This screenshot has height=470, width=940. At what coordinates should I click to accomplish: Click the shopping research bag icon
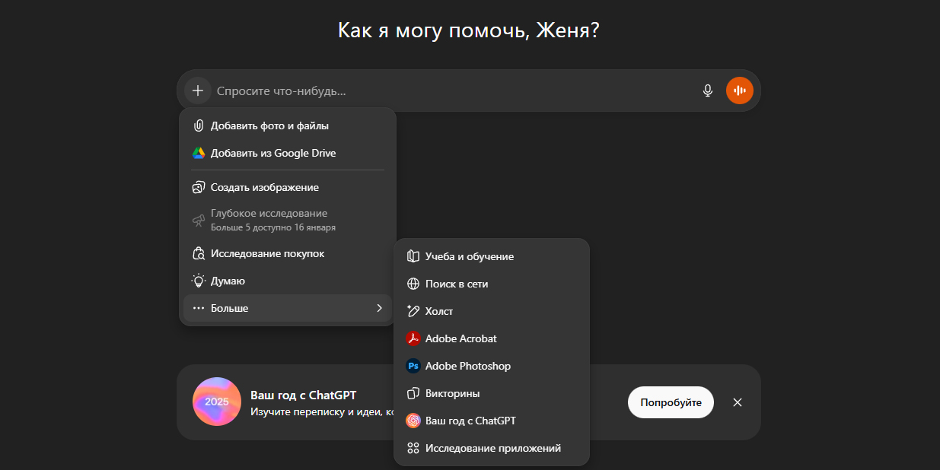pyautogui.click(x=199, y=253)
